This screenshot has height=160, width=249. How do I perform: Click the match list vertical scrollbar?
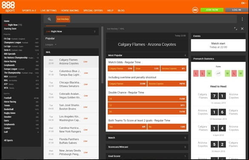pyautogui.click(x=102, y=55)
